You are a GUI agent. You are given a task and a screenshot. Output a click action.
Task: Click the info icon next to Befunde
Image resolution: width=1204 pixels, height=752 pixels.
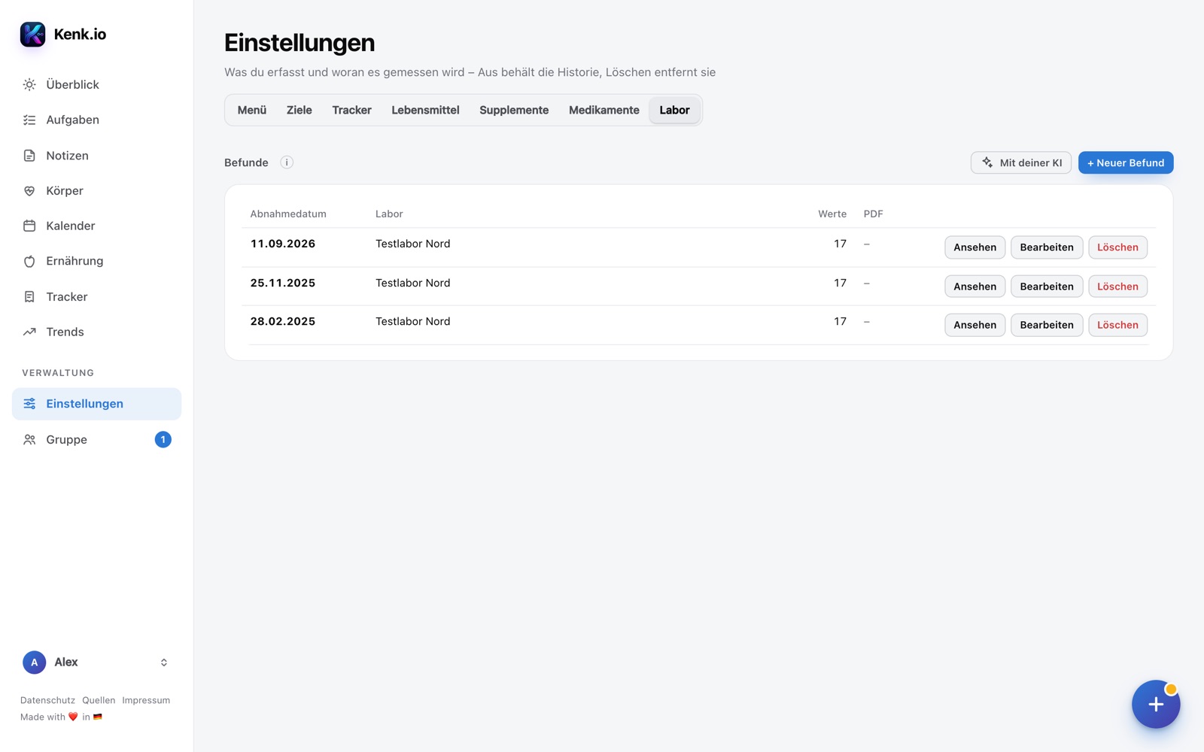pos(287,162)
